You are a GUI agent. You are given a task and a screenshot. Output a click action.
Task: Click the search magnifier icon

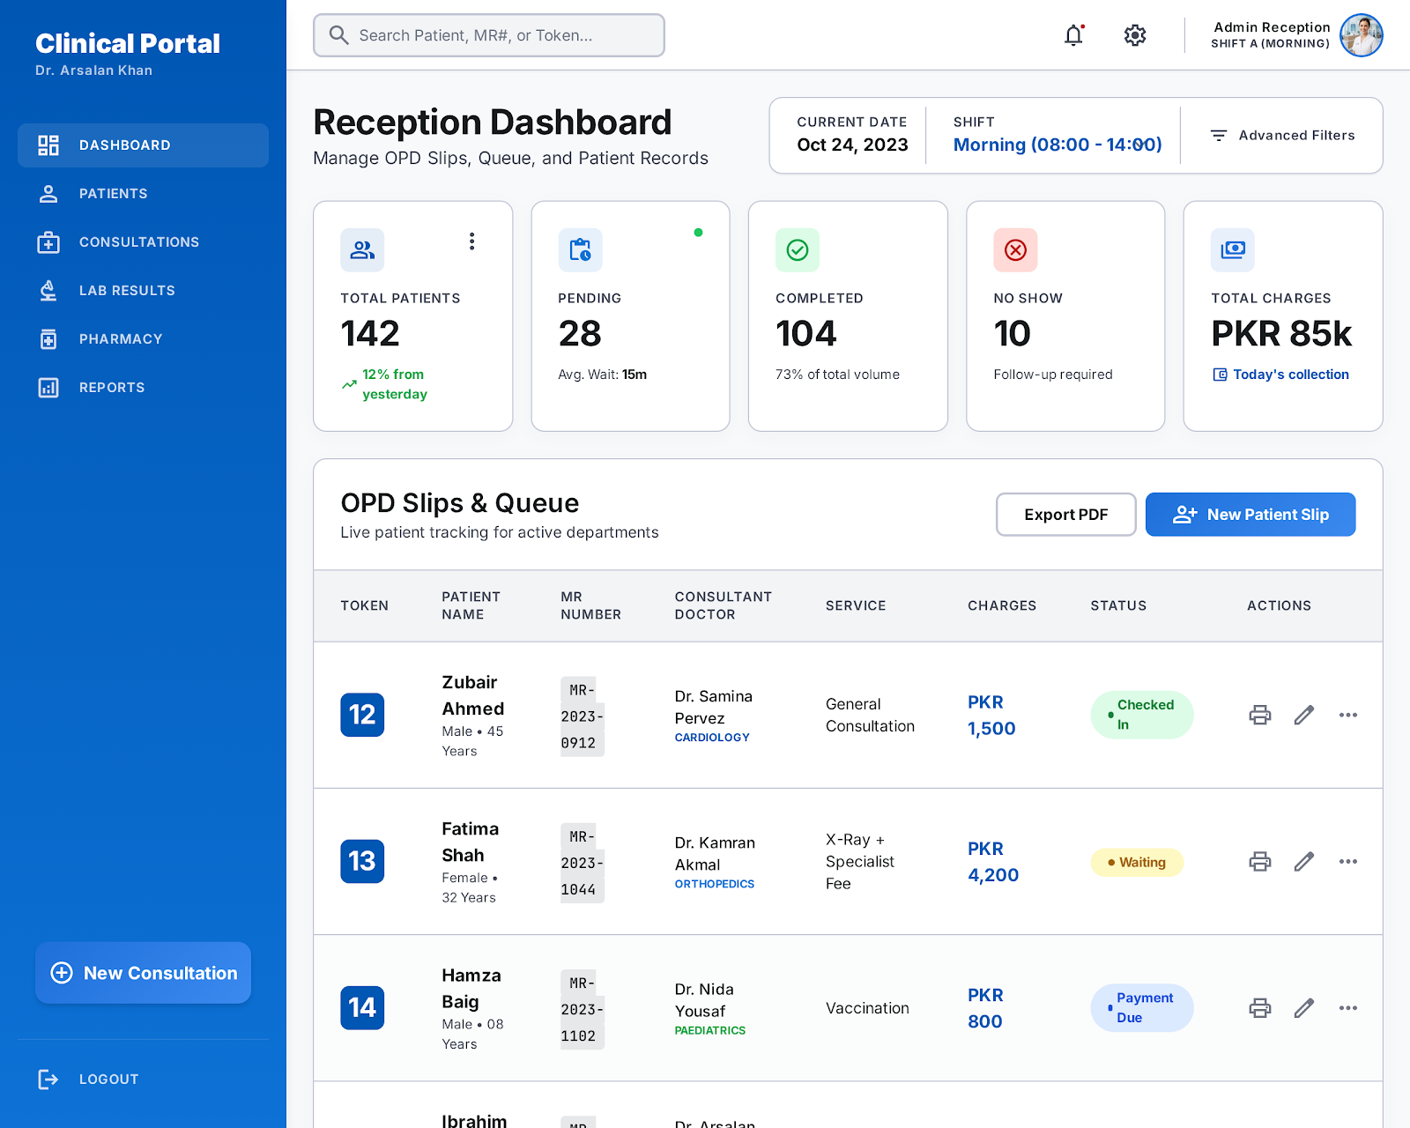point(338,35)
